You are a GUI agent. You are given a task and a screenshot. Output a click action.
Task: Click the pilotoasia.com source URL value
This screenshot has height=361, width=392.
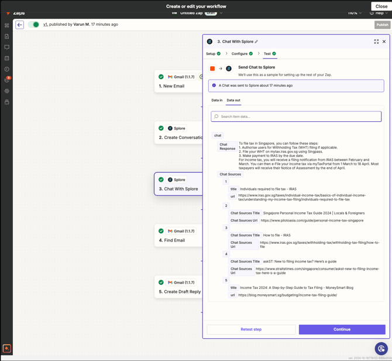tap(312, 220)
